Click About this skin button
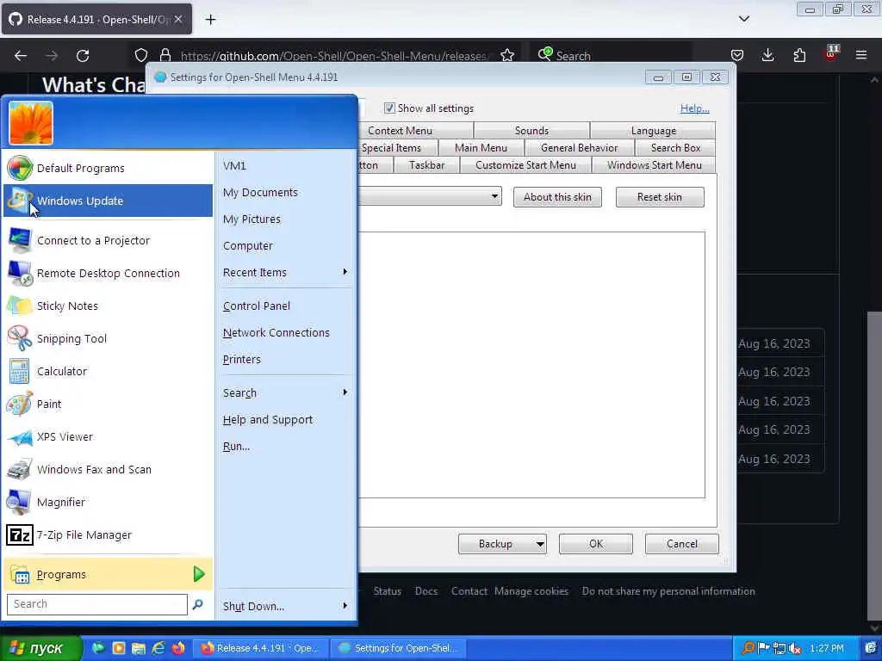Image resolution: width=882 pixels, height=661 pixels. pos(557,197)
